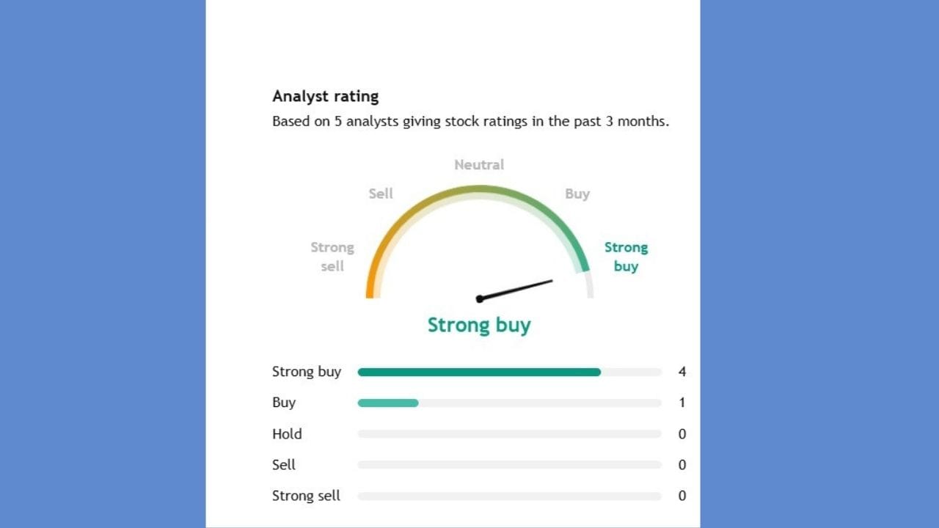Click the "Based on 5 analysts" description text
939x528 pixels.
click(470, 122)
